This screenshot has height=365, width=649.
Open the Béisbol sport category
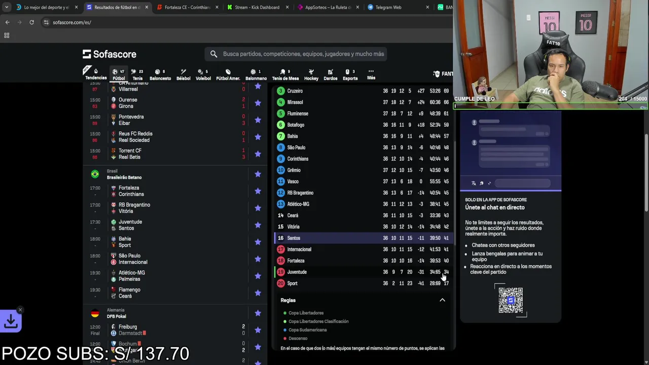[183, 74]
